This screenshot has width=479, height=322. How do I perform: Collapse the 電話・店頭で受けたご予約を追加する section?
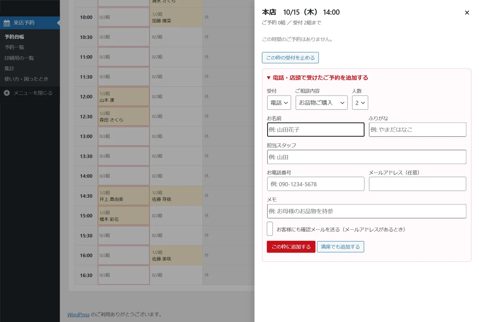pyautogui.click(x=318, y=78)
